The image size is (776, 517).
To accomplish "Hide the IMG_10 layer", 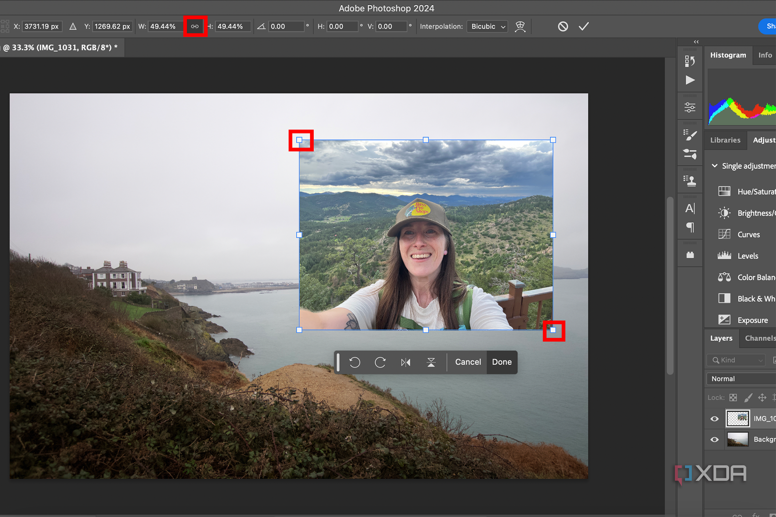I will [714, 418].
